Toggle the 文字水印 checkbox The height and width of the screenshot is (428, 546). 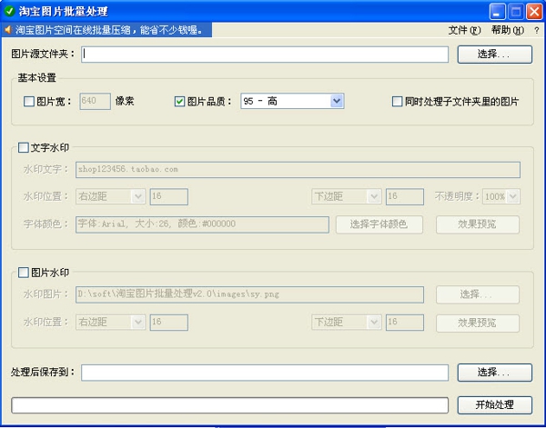(x=24, y=146)
